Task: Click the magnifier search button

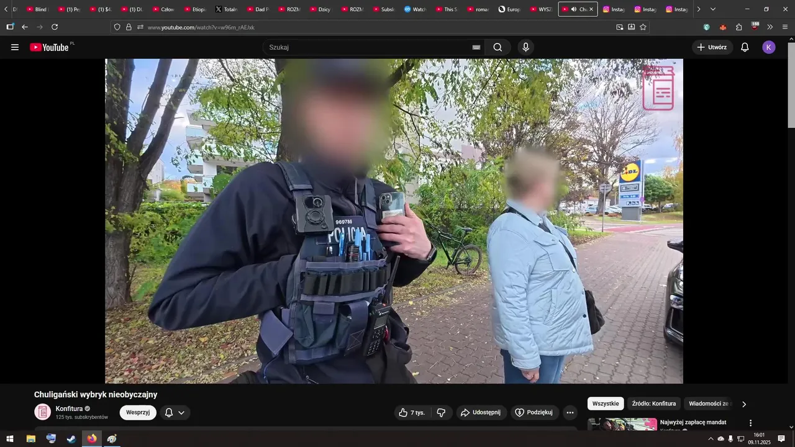Action: 497,47
